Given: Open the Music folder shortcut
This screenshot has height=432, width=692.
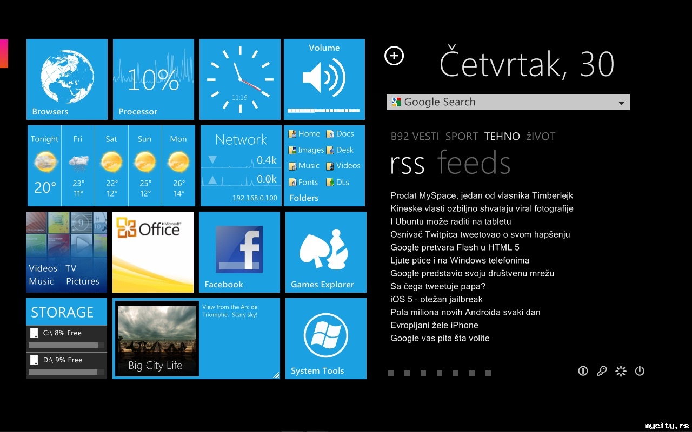Looking at the screenshot, I should pos(304,166).
